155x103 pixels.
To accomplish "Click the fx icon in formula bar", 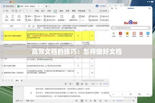I will point(33,26).
